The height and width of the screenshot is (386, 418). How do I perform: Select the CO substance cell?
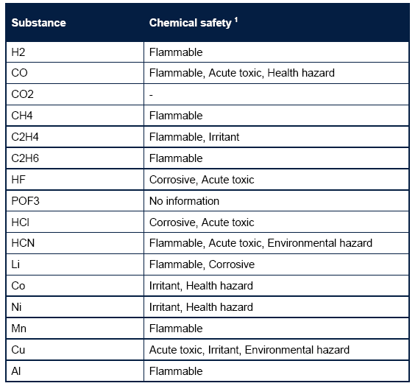click(x=75, y=73)
